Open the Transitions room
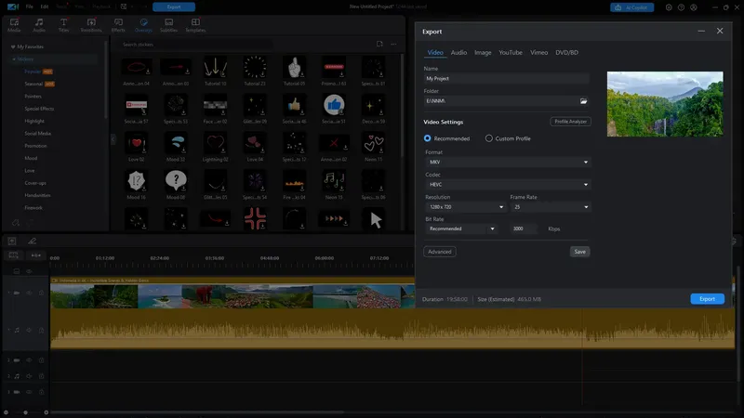This screenshot has width=744, height=418. coord(91,25)
